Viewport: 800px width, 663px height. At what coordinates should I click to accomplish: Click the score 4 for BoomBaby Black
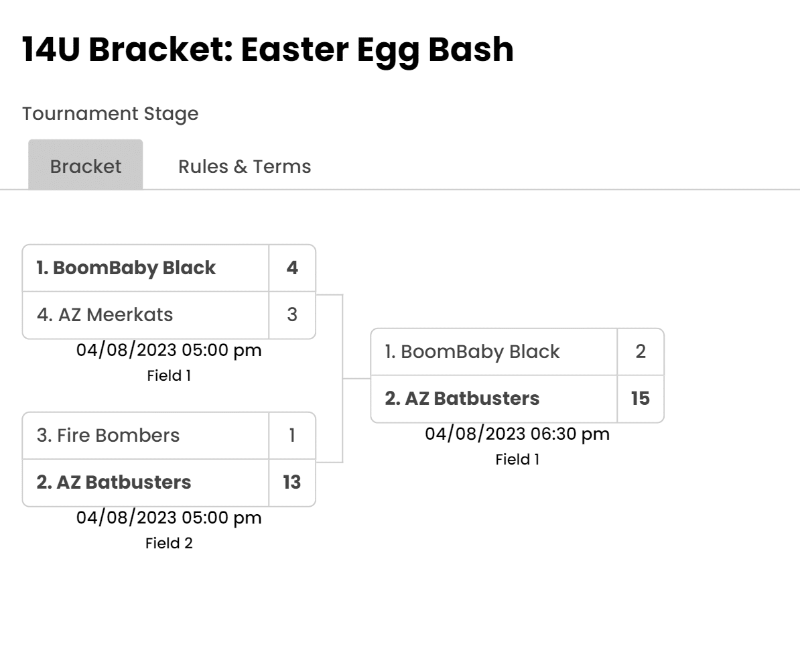point(291,267)
